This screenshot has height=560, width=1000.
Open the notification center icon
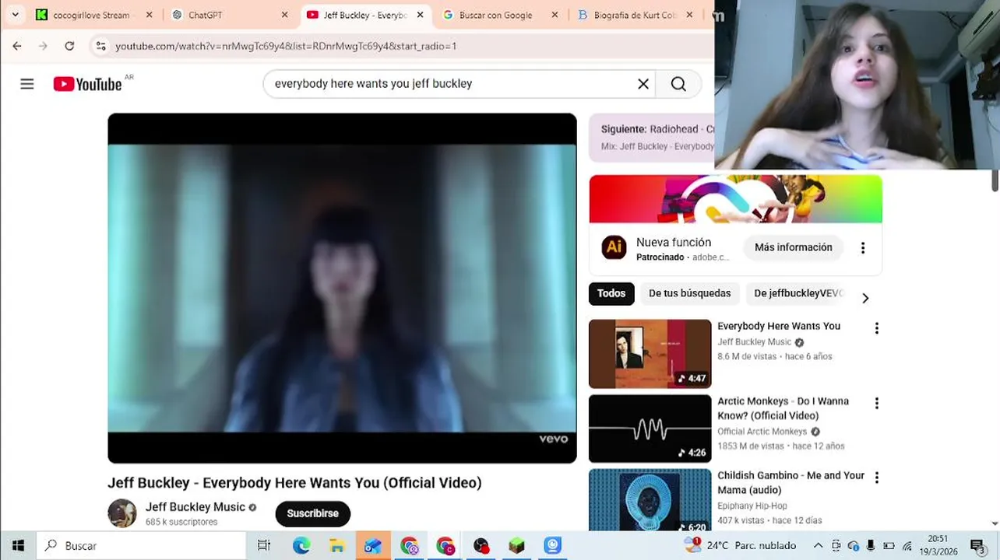pyautogui.click(x=977, y=546)
